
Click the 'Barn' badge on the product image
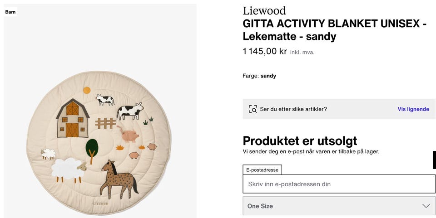[10, 12]
